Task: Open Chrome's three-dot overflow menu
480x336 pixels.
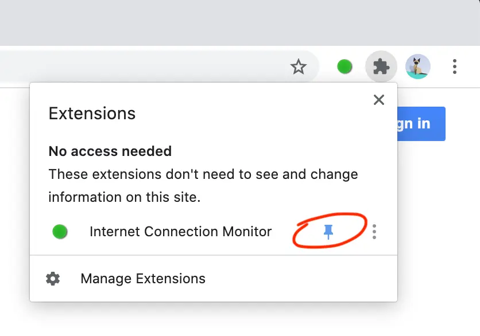Action: coord(454,67)
